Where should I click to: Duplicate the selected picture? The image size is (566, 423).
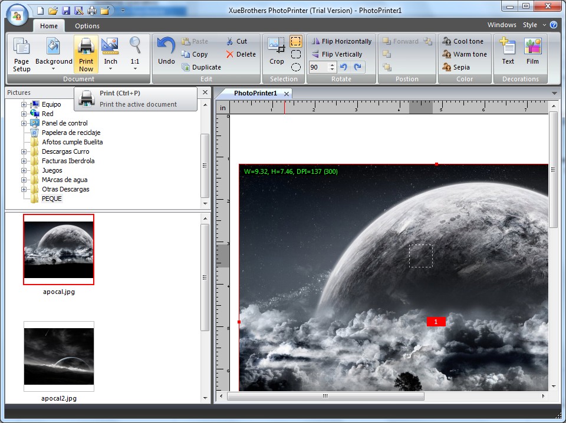click(201, 67)
